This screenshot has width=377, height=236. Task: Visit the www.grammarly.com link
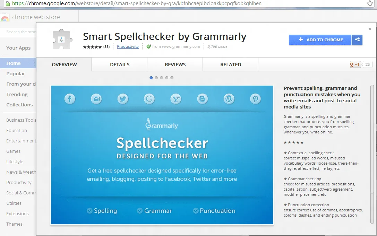(182, 46)
